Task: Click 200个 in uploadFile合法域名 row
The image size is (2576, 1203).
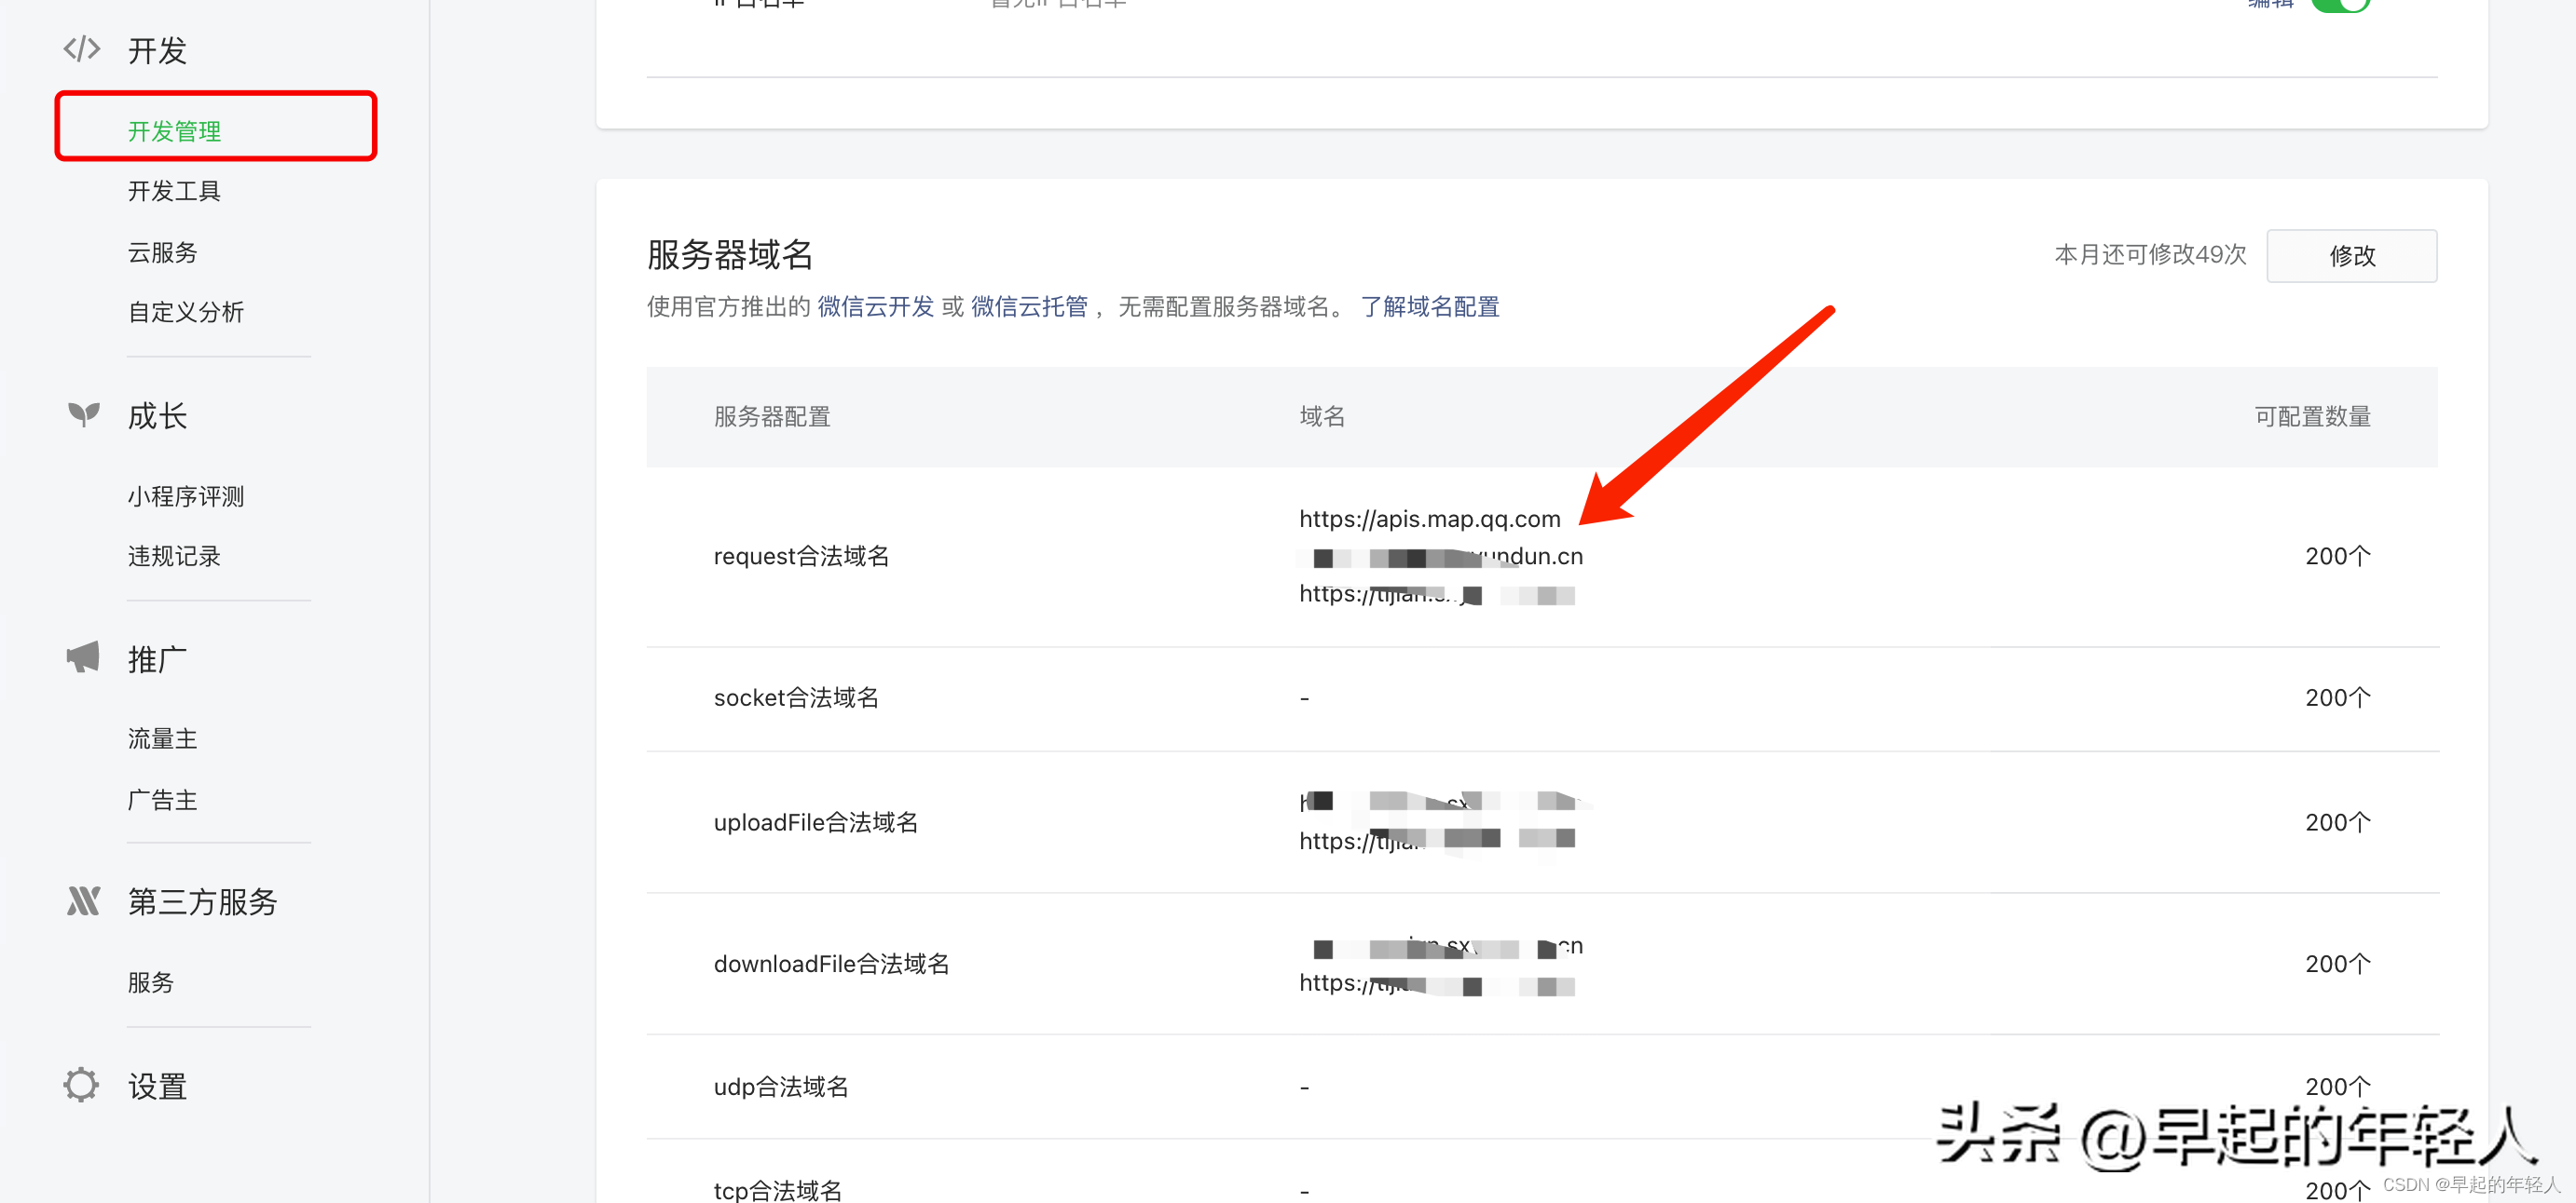Action: 2337,822
